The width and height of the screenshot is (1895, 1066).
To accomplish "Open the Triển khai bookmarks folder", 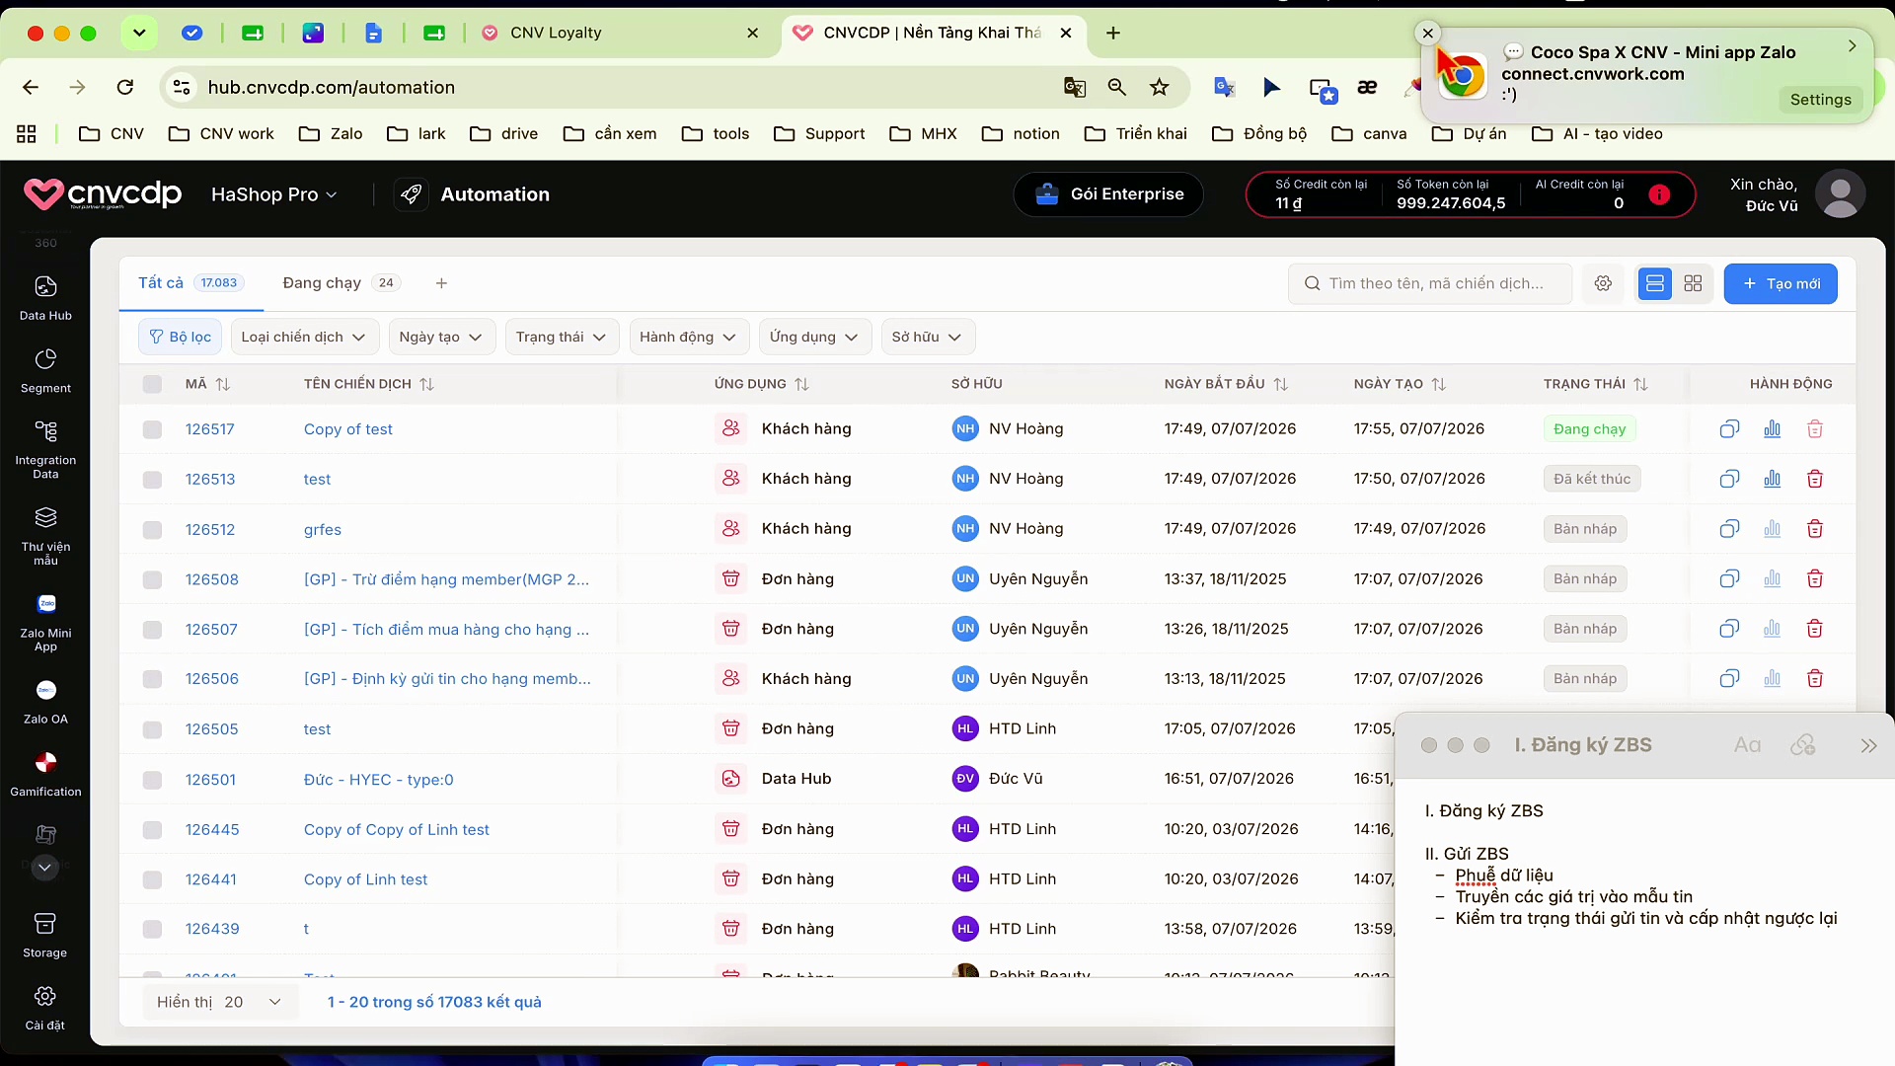I will (1135, 133).
